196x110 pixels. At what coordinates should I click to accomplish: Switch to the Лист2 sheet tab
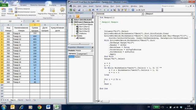[21, 100]
